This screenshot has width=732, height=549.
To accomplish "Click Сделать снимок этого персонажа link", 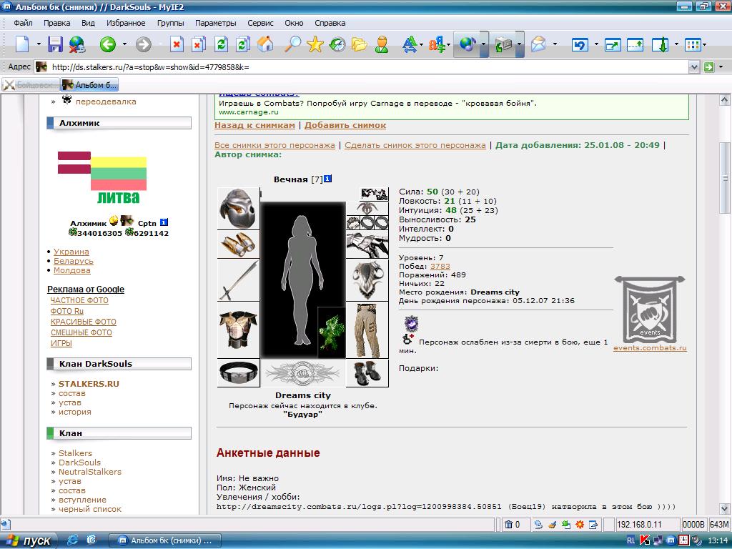I will [x=415, y=145].
